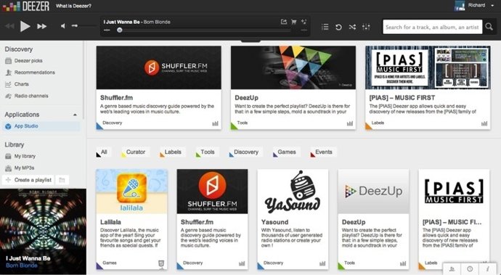The width and height of the screenshot is (501, 275).
Task: Click stats icon on grid Shuffler.fm card
Action: (242, 263)
